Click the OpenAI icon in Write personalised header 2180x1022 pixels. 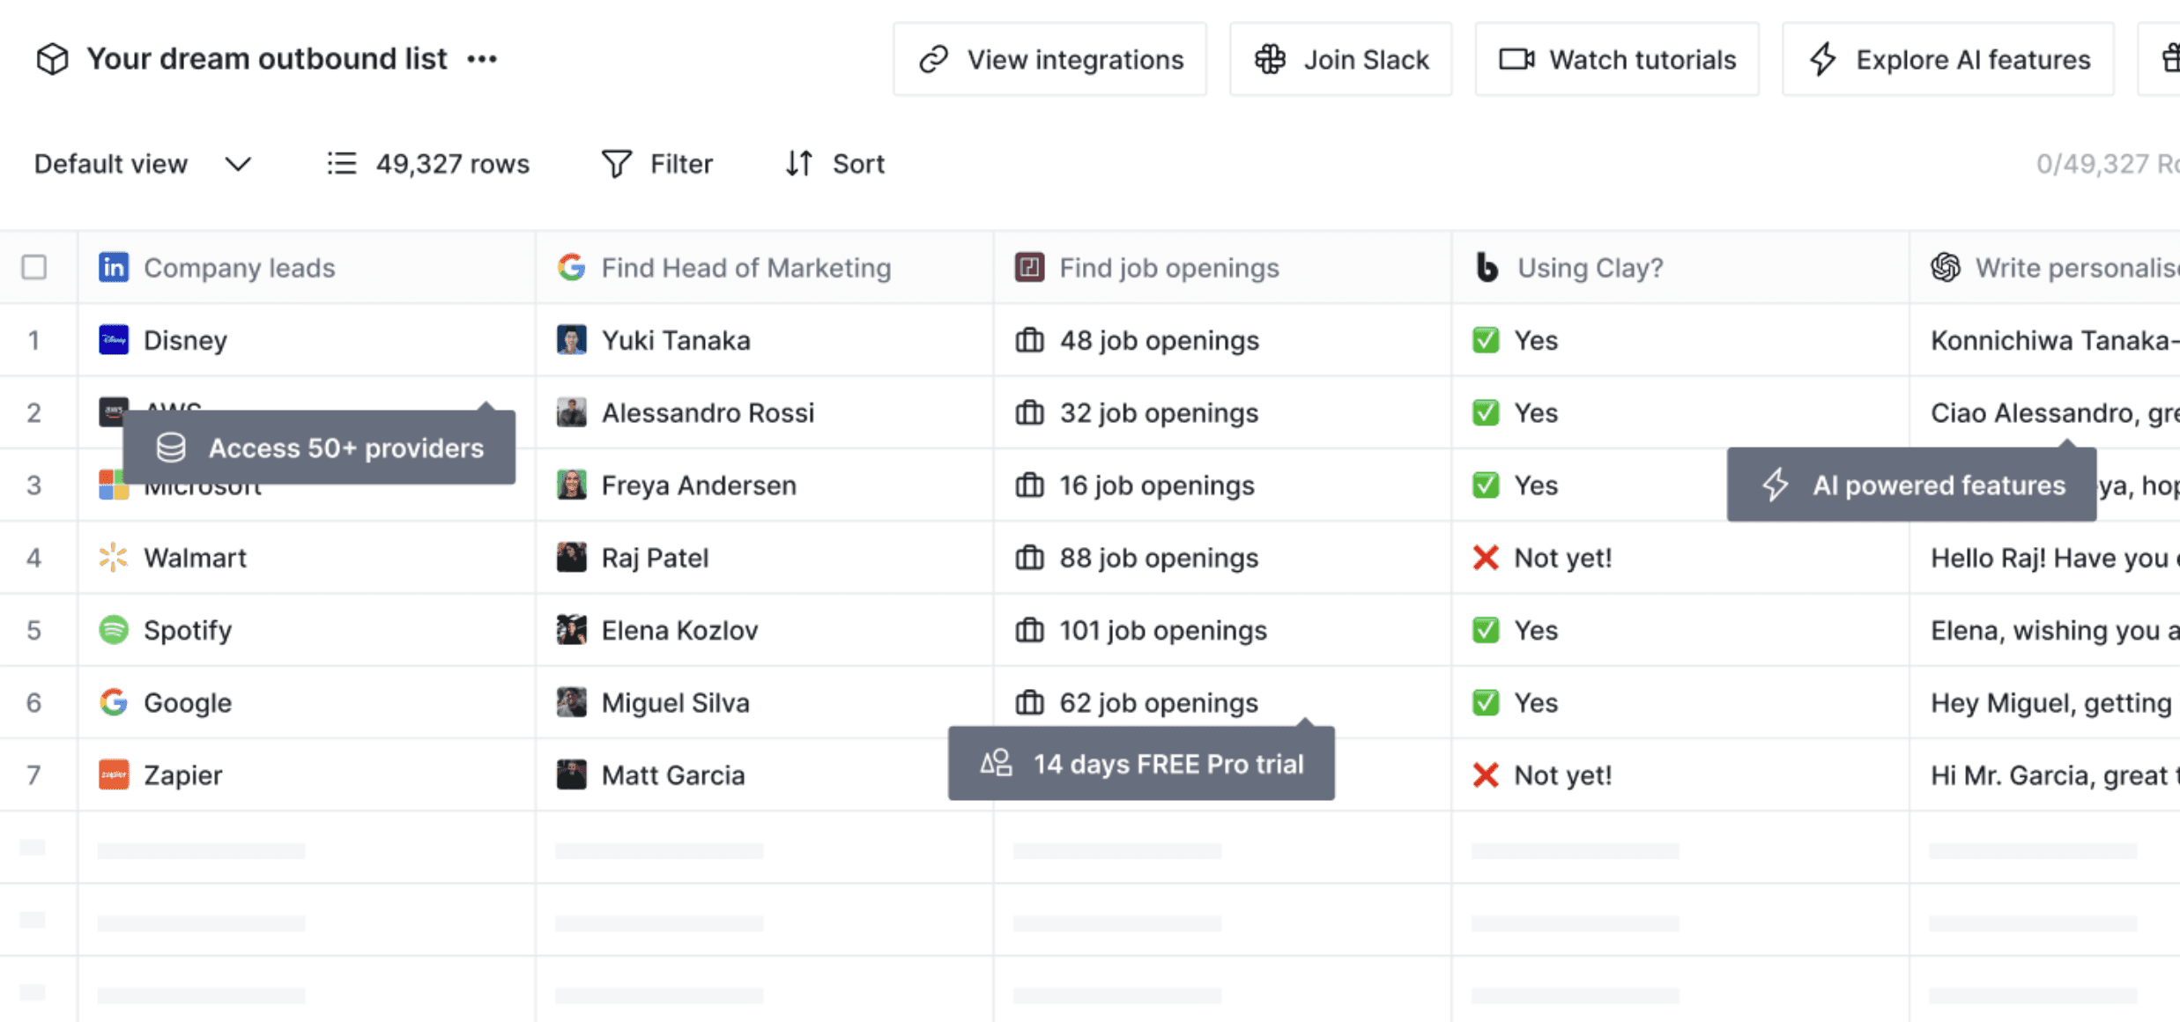pos(1946,267)
